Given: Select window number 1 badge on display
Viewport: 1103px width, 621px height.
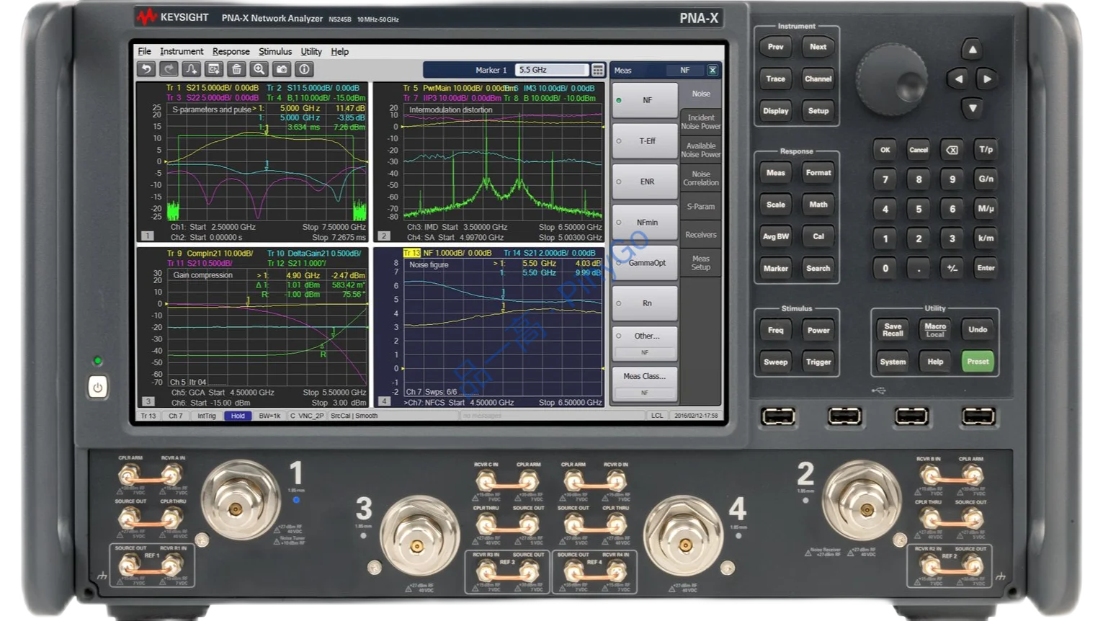Looking at the screenshot, I should [147, 236].
